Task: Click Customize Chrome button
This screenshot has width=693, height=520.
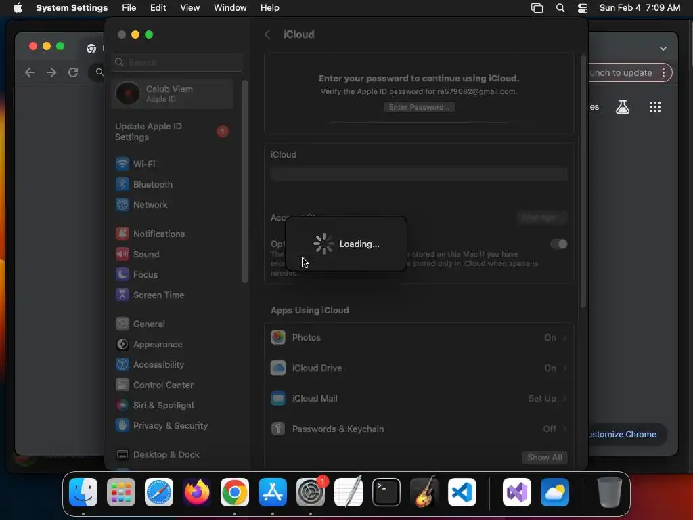Action: (623, 435)
